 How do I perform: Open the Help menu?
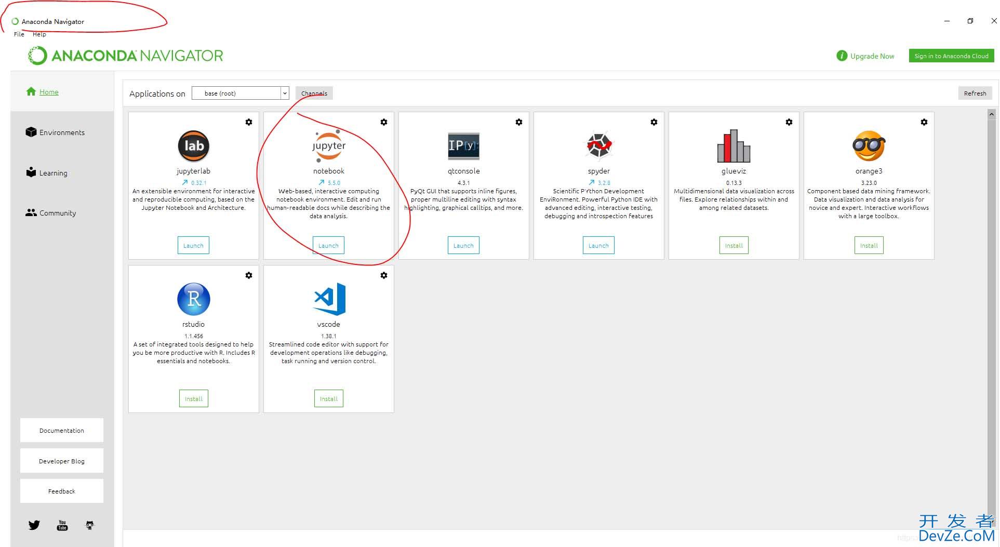coord(39,34)
